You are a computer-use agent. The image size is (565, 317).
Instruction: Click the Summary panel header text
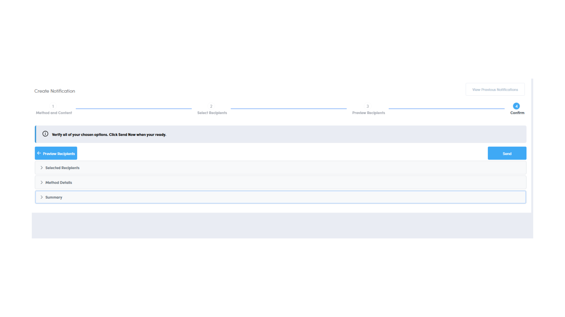point(54,198)
